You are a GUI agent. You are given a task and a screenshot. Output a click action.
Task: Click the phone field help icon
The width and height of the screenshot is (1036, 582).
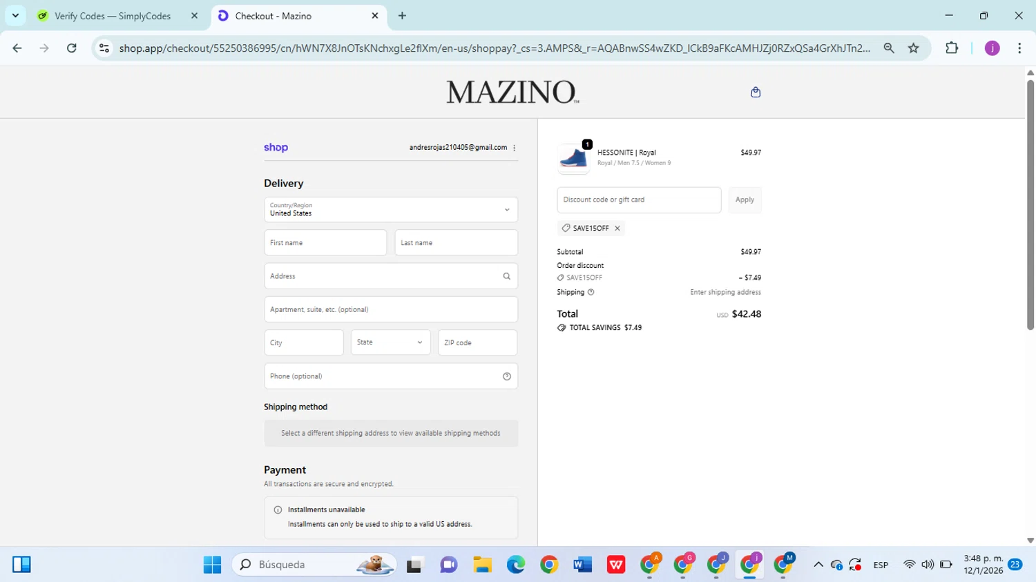point(506,376)
